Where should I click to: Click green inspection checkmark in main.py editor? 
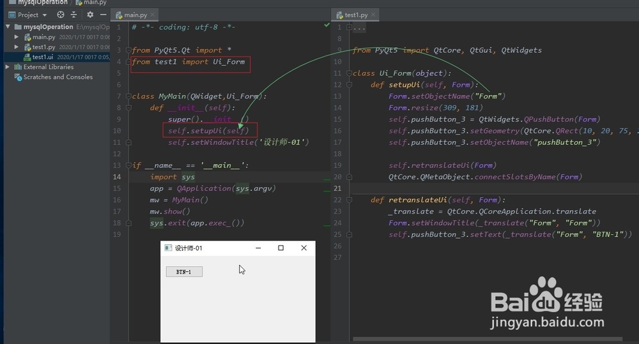coord(327,26)
